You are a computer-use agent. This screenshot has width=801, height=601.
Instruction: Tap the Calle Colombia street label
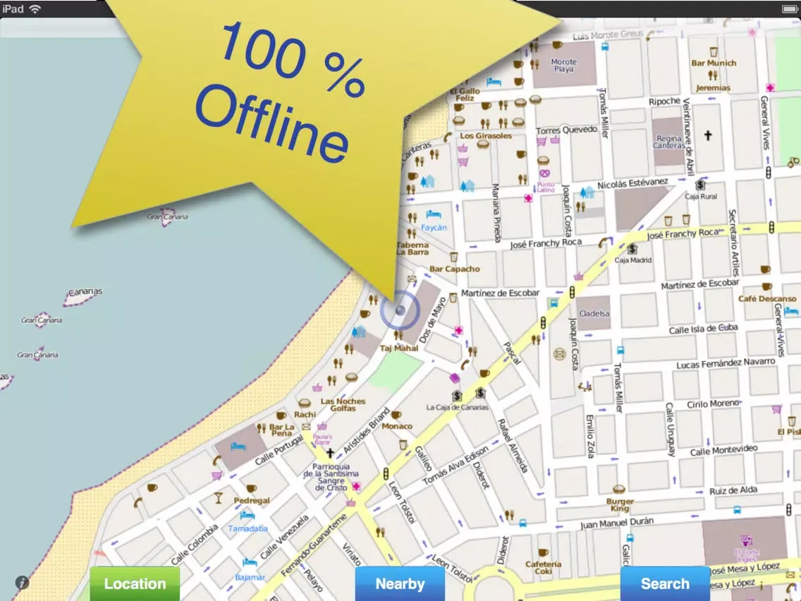point(194,545)
